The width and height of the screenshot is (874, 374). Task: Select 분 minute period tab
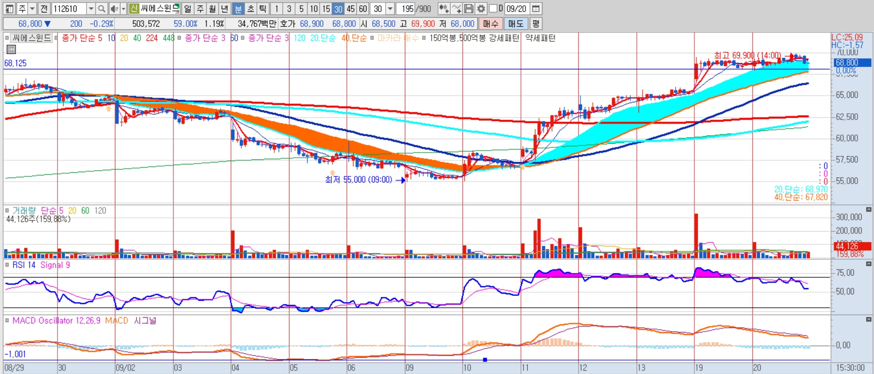[238, 9]
